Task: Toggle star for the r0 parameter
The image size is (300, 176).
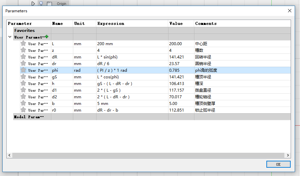Action: pyautogui.click(x=23, y=110)
